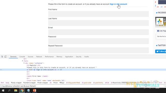Select the h1 Register node

[33, 65]
